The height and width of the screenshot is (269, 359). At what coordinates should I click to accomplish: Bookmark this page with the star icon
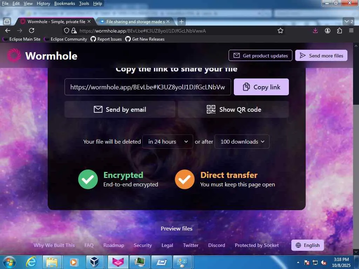pos(280,31)
